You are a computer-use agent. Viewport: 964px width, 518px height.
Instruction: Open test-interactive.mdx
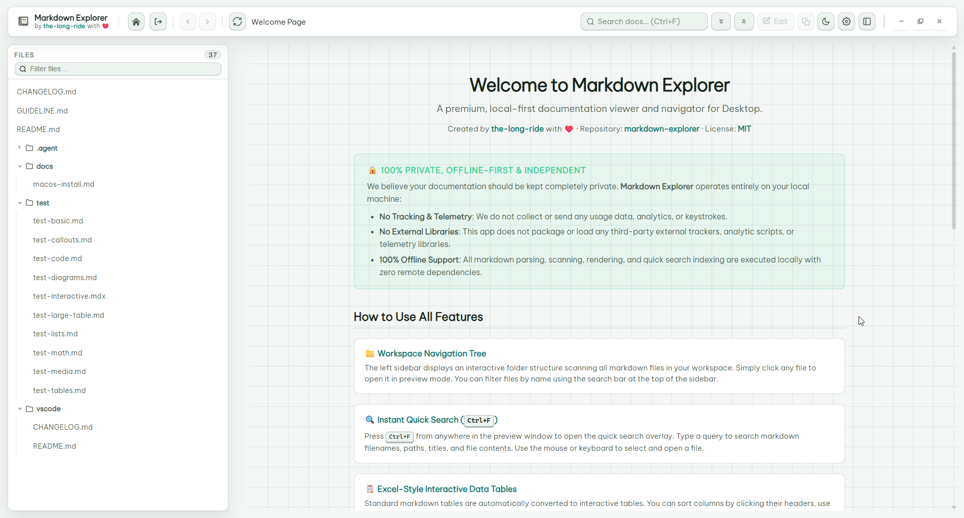pyautogui.click(x=69, y=296)
